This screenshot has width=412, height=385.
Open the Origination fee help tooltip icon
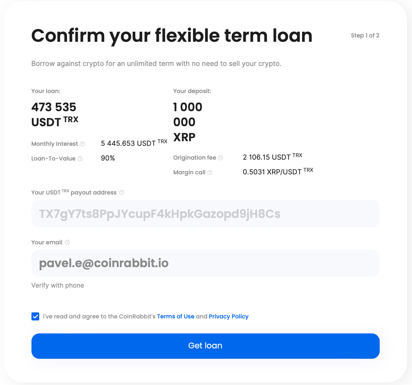(x=221, y=158)
